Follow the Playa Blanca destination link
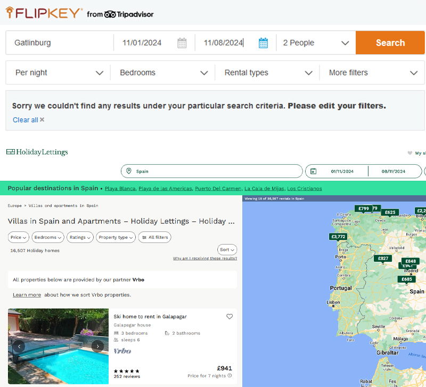Screen dimensions: 426x387 click(120, 189)
